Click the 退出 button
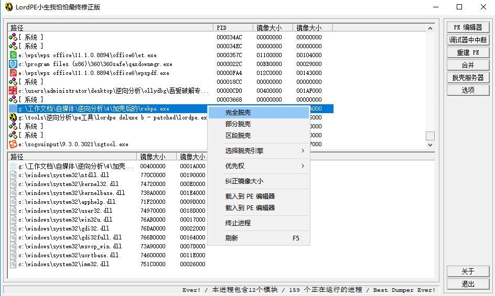This screenshot has width=495, height=296. pos(468,284)
